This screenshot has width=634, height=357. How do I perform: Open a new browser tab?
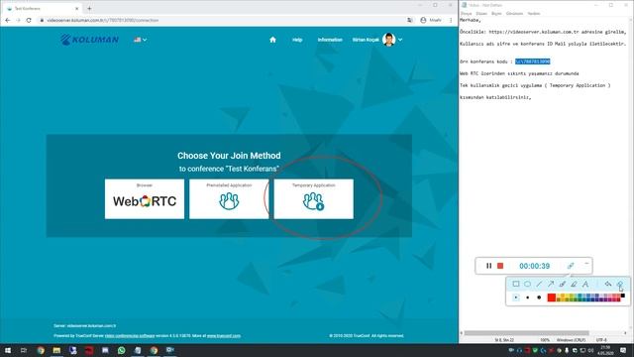click(x=89, y=9)
